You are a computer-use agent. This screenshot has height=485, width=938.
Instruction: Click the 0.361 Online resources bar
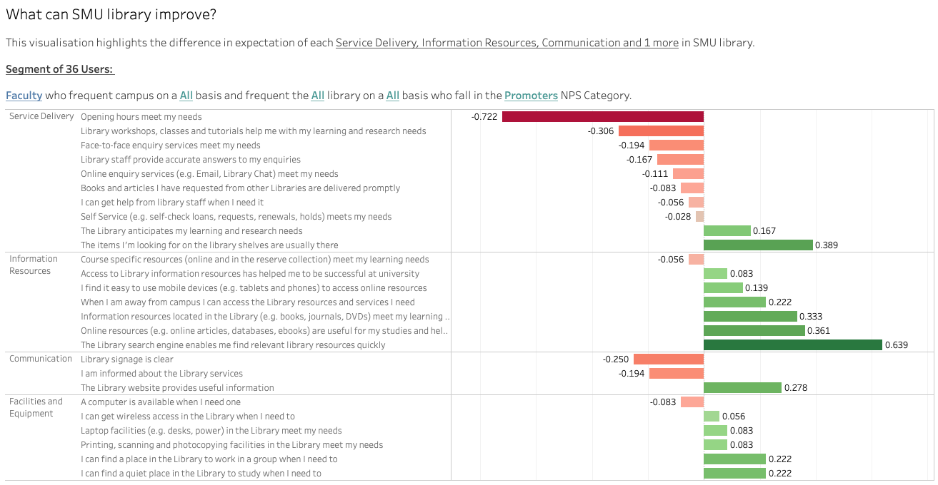pyautogui.click(x=754, y=330)
